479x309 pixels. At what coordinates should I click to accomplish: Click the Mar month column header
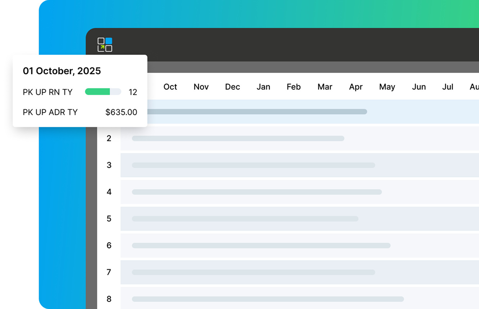(x=325, y=87)
